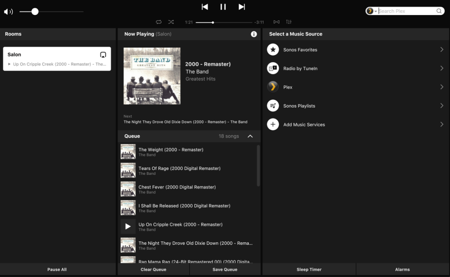450x277 pixels.
Task: Open Sonos Playlists source
Action: tap(356, 106)
